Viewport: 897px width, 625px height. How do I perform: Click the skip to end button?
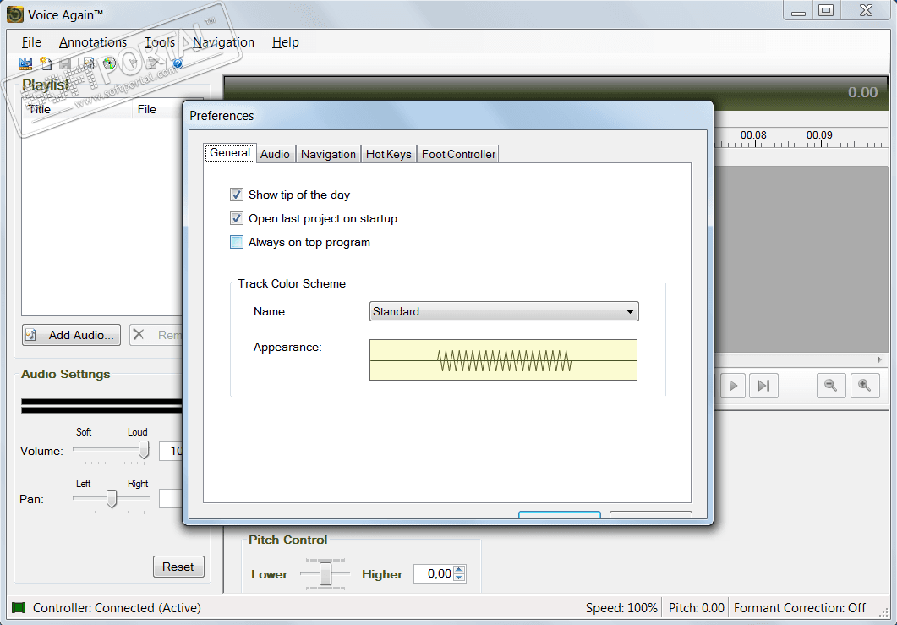click(763, 385)
